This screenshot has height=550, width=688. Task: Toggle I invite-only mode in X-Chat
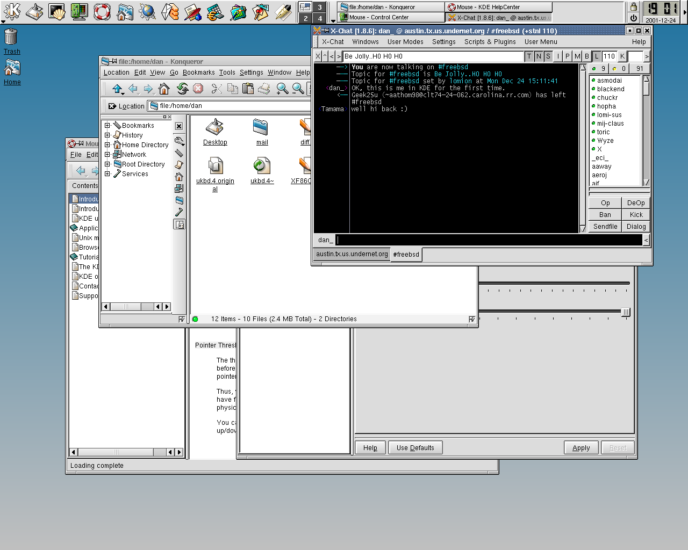[558, 56]
